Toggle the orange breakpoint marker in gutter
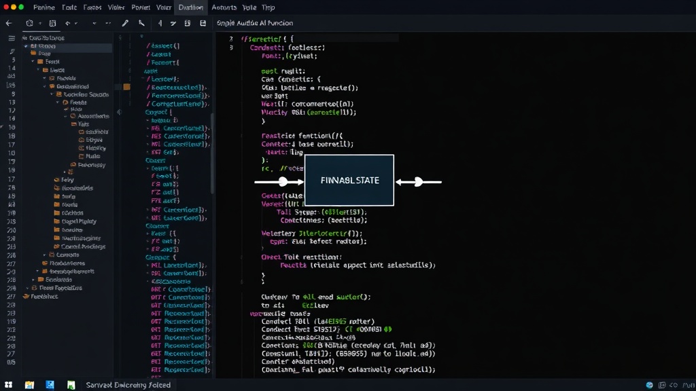The height and width of the screenshot is (391, 696). click(x=126, y=87)
